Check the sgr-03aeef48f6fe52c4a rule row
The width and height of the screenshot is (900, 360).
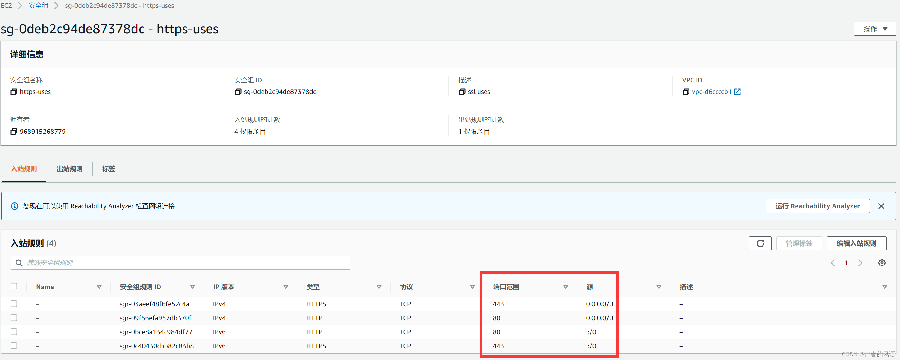(x=14, y=304)
